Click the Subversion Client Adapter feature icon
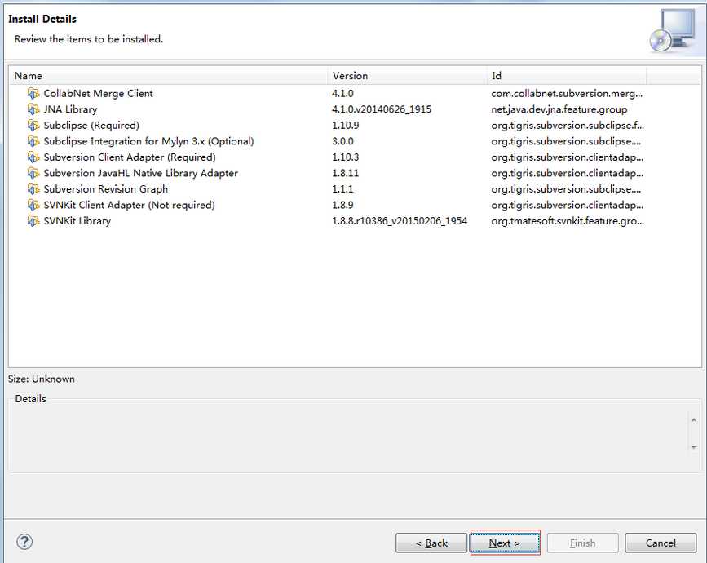This screenshot has height=563, width=707. [x=33, y=157]
